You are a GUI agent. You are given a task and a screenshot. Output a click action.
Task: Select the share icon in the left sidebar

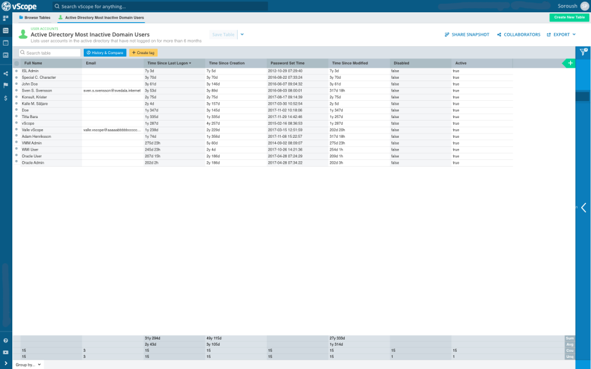pos(6,74)
